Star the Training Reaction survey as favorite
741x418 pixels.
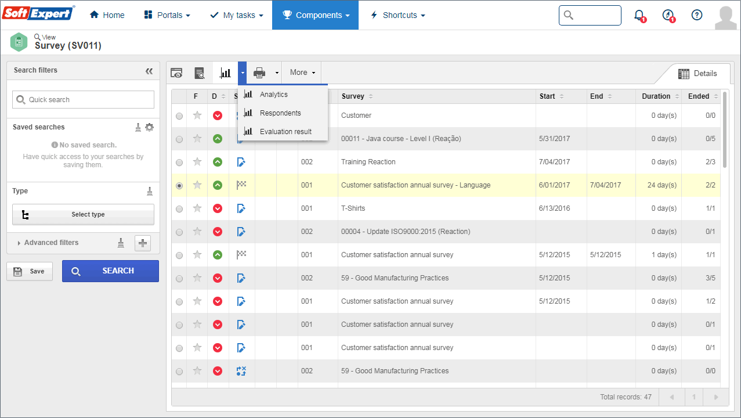[x=197, y=162]
